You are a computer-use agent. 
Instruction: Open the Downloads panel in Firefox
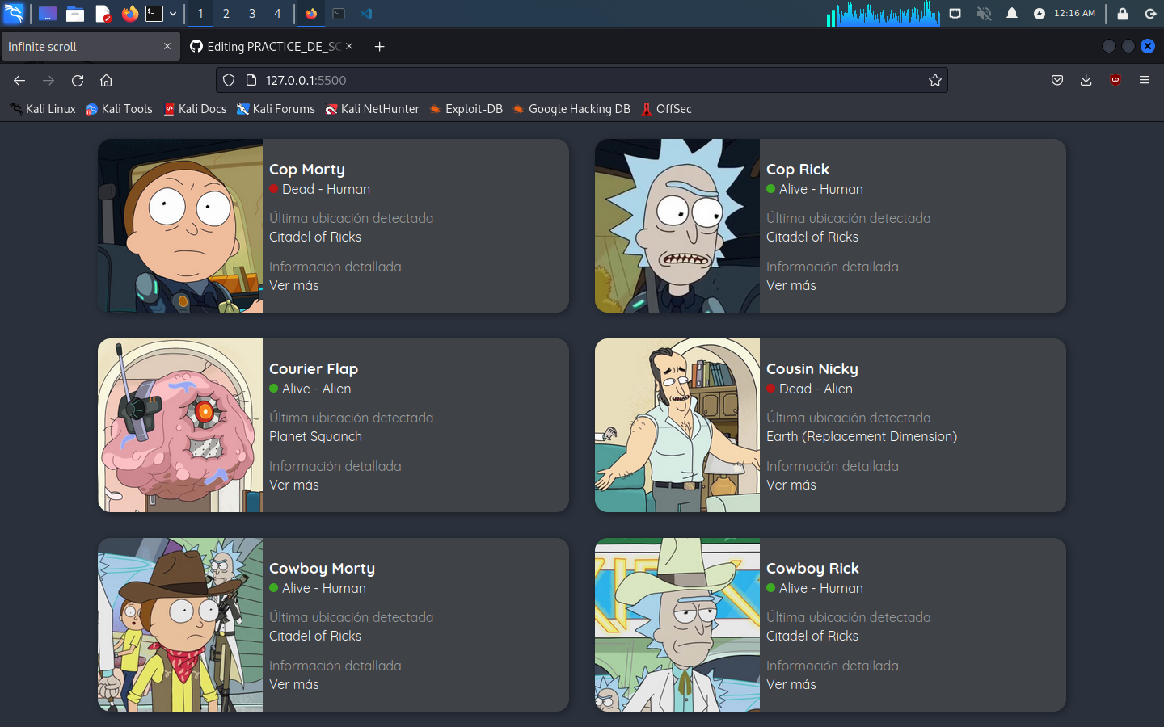1086,80
